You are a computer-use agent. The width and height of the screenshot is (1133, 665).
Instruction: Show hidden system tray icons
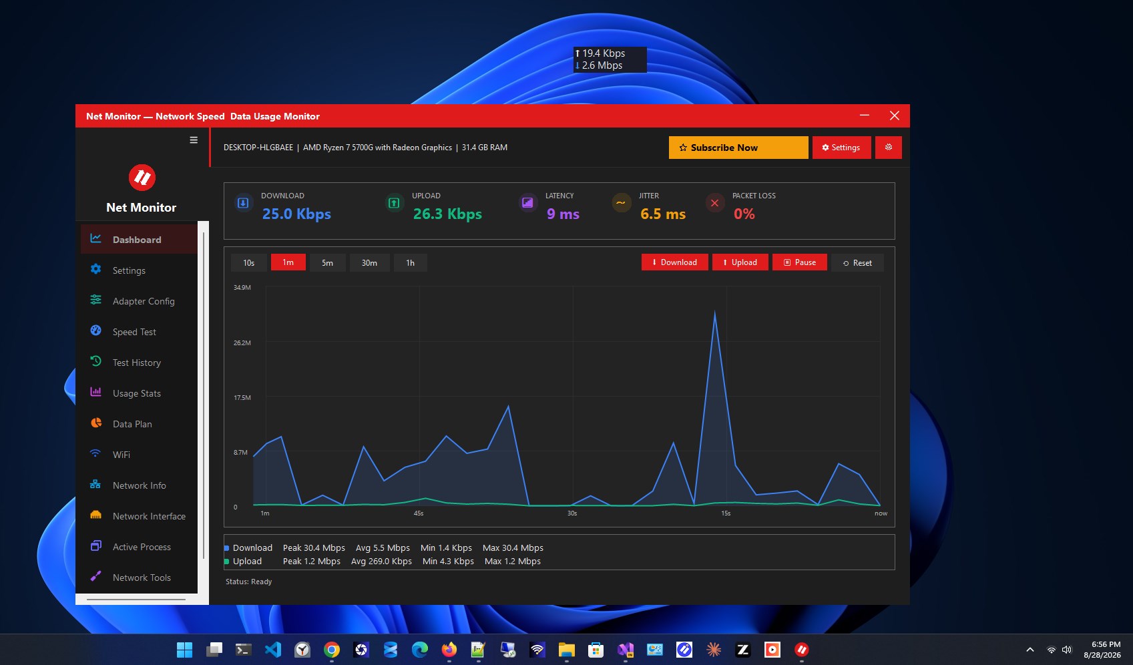point(1030,650)
